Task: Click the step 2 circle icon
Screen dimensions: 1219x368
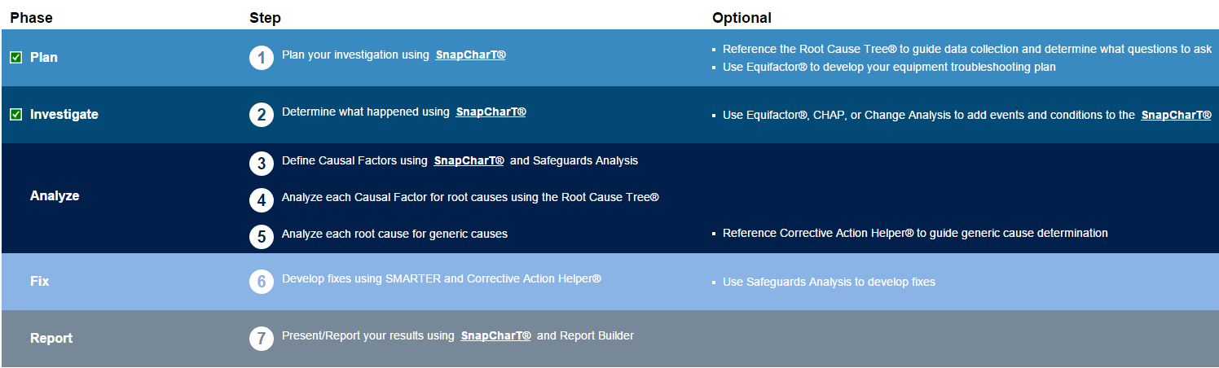Action: point(262,115)
